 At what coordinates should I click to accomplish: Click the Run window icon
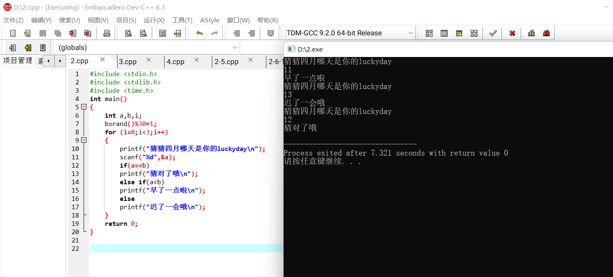(x=444, y=33)
